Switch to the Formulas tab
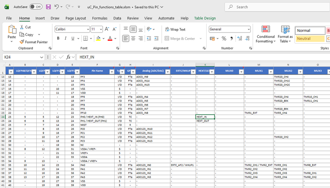Screen dimensions: 330x188 pos(99,18)
